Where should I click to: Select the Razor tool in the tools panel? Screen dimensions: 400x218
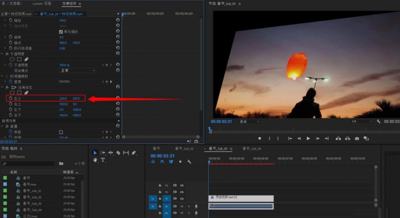[x=118, y=153]
